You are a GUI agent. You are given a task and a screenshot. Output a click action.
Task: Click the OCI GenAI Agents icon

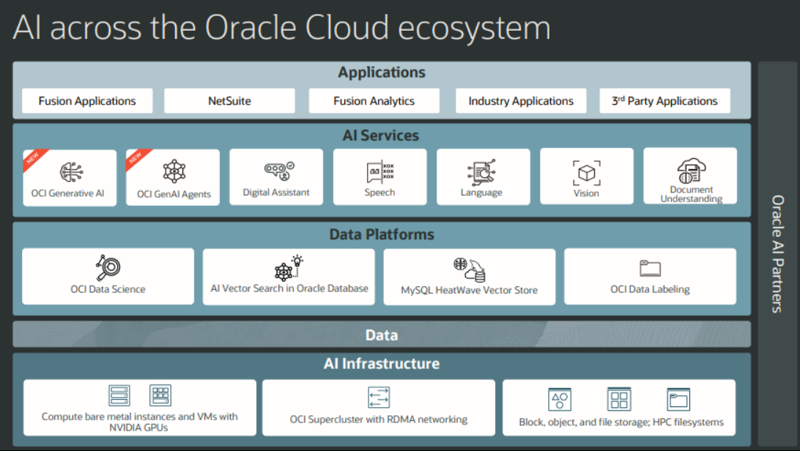pos(173,172)
